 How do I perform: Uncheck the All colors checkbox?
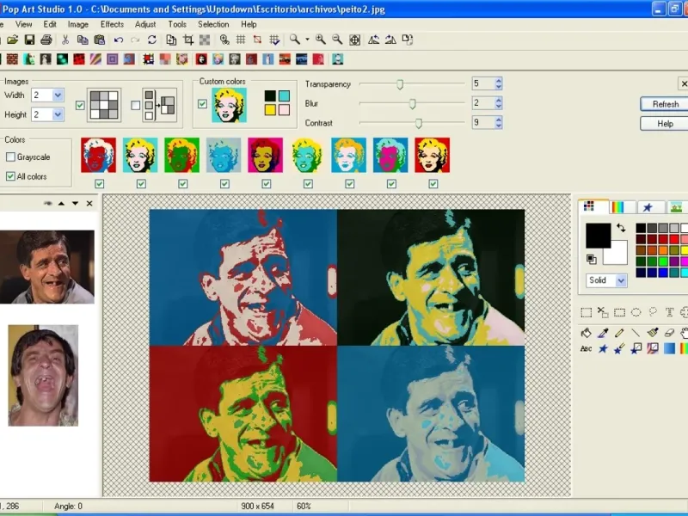(x=11, y=176)
